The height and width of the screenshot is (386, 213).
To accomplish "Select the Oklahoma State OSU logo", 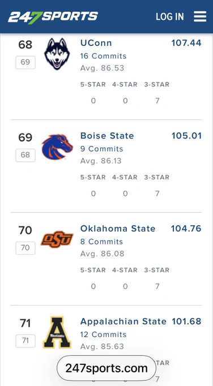I will pos(57,239).
